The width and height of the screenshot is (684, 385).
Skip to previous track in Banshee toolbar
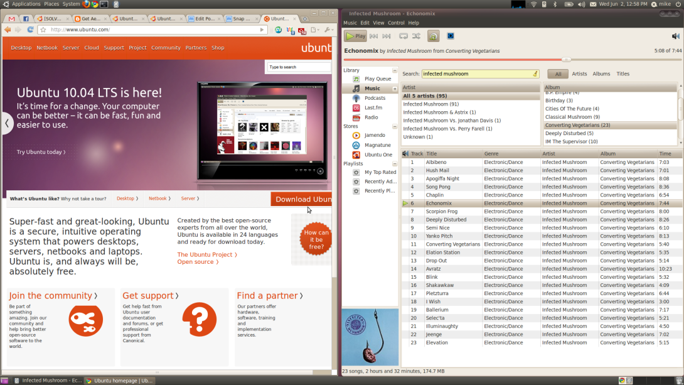(374, 36)
